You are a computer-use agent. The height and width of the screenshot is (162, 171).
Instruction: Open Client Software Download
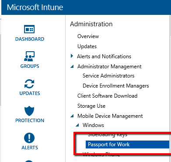(108, 96)
